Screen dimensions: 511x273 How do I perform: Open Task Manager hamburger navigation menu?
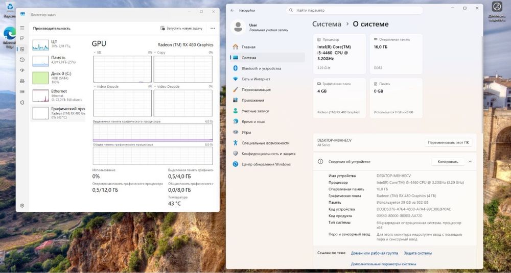tap(22, 28)
